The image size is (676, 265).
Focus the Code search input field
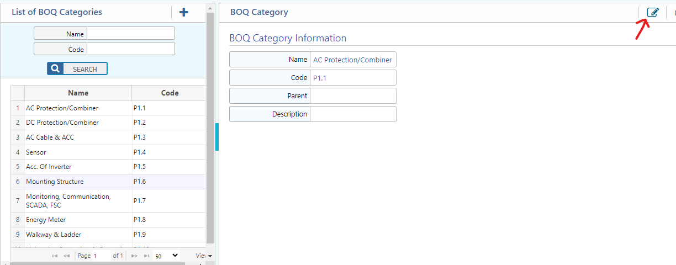(x=130, y=49)
